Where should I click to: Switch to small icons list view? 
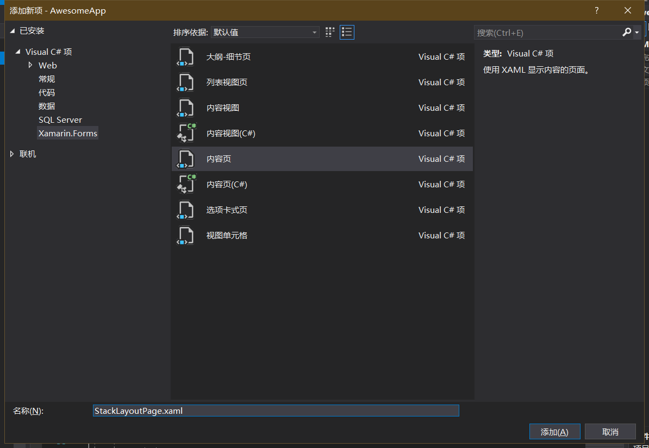(347, 32)
